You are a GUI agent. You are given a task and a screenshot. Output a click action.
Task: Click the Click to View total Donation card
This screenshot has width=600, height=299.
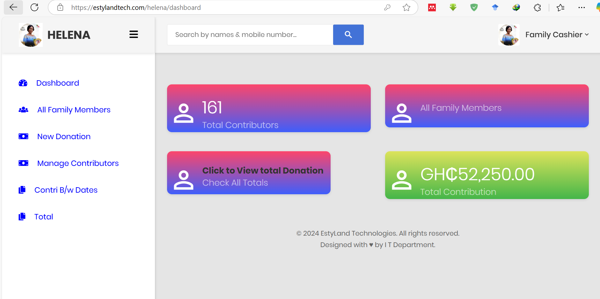pyautogui.click(x=249, y=173)
